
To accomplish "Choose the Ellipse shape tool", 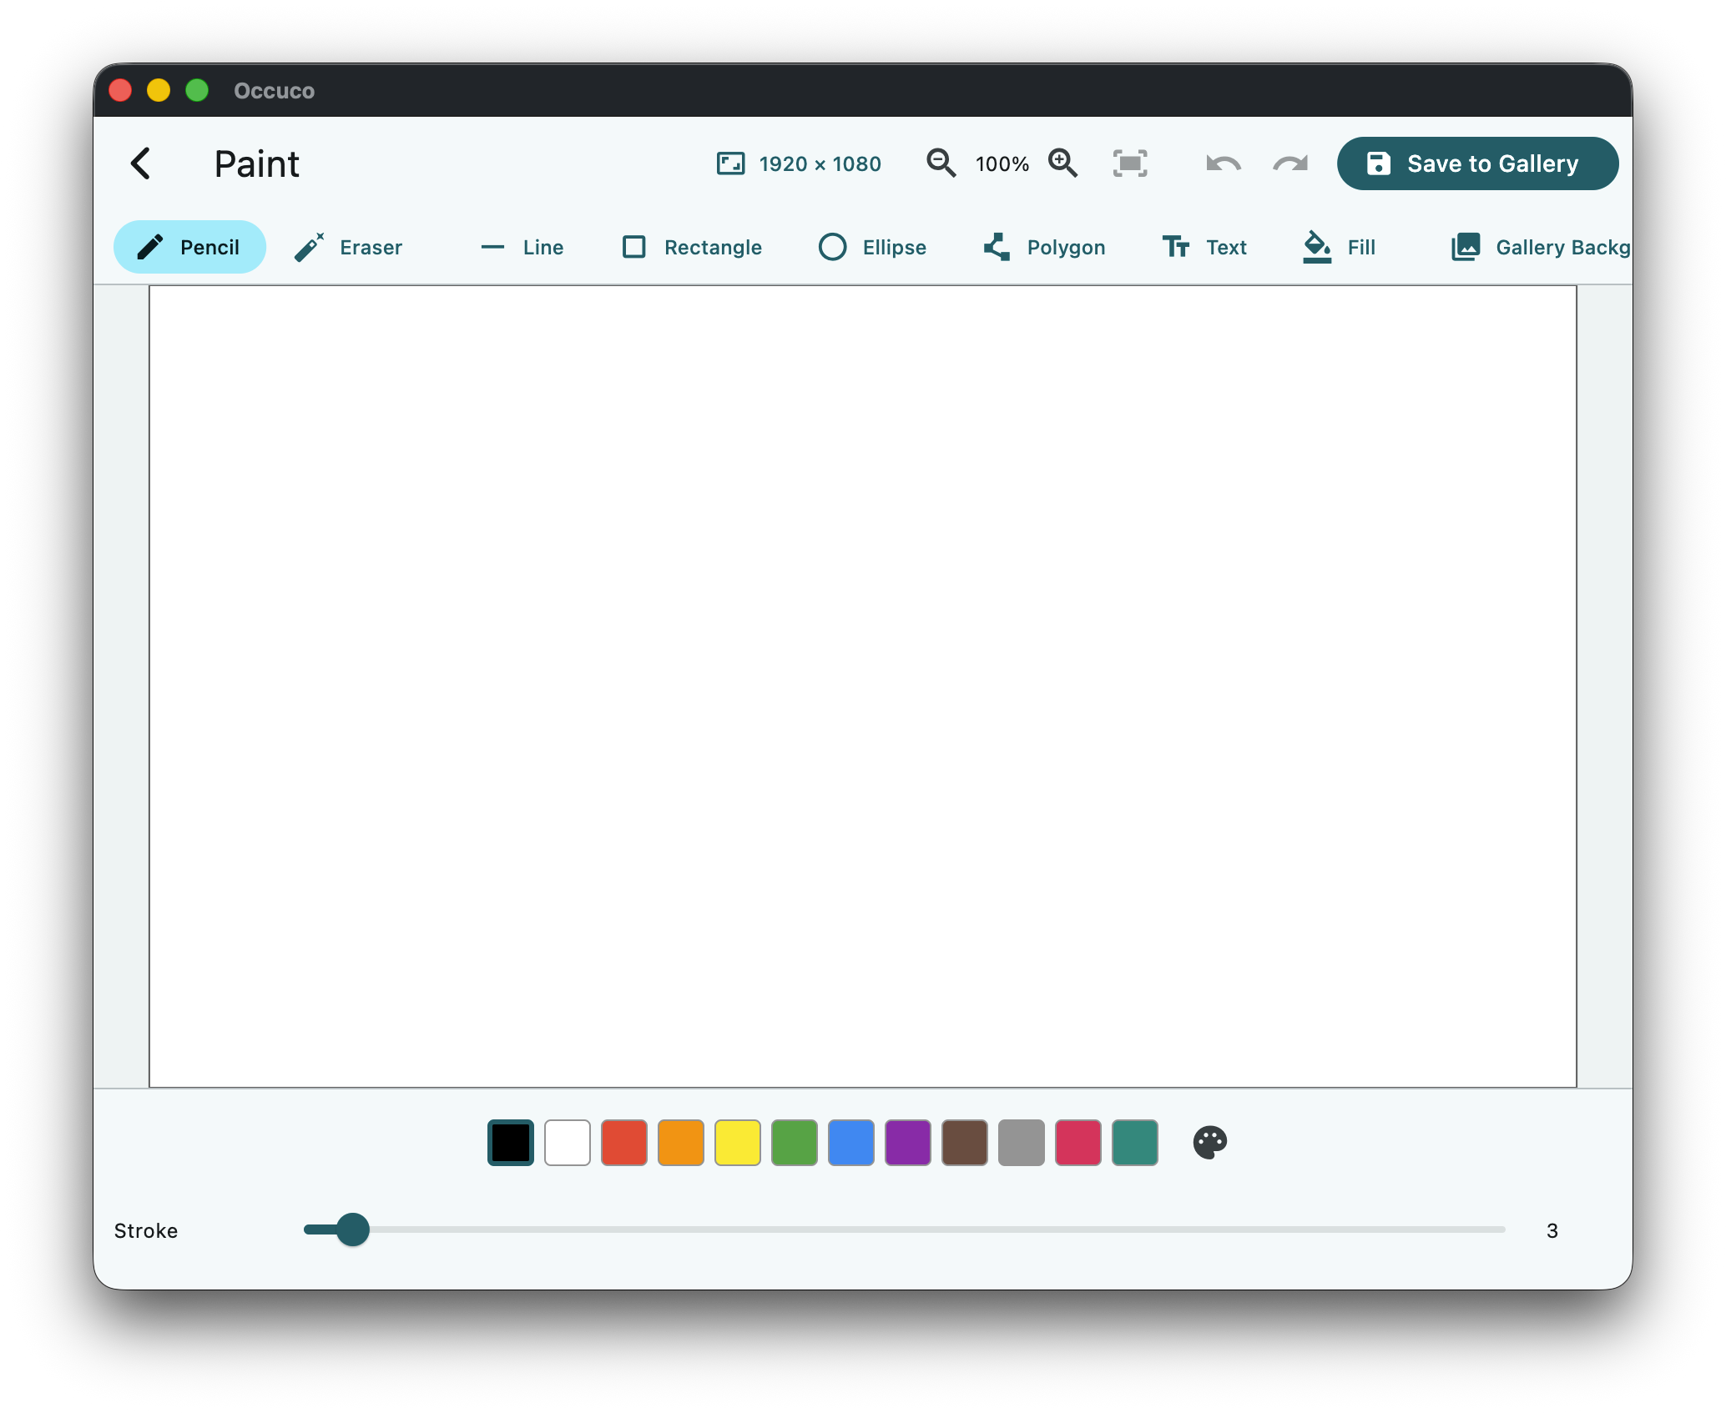I will (x=872, y=247).
